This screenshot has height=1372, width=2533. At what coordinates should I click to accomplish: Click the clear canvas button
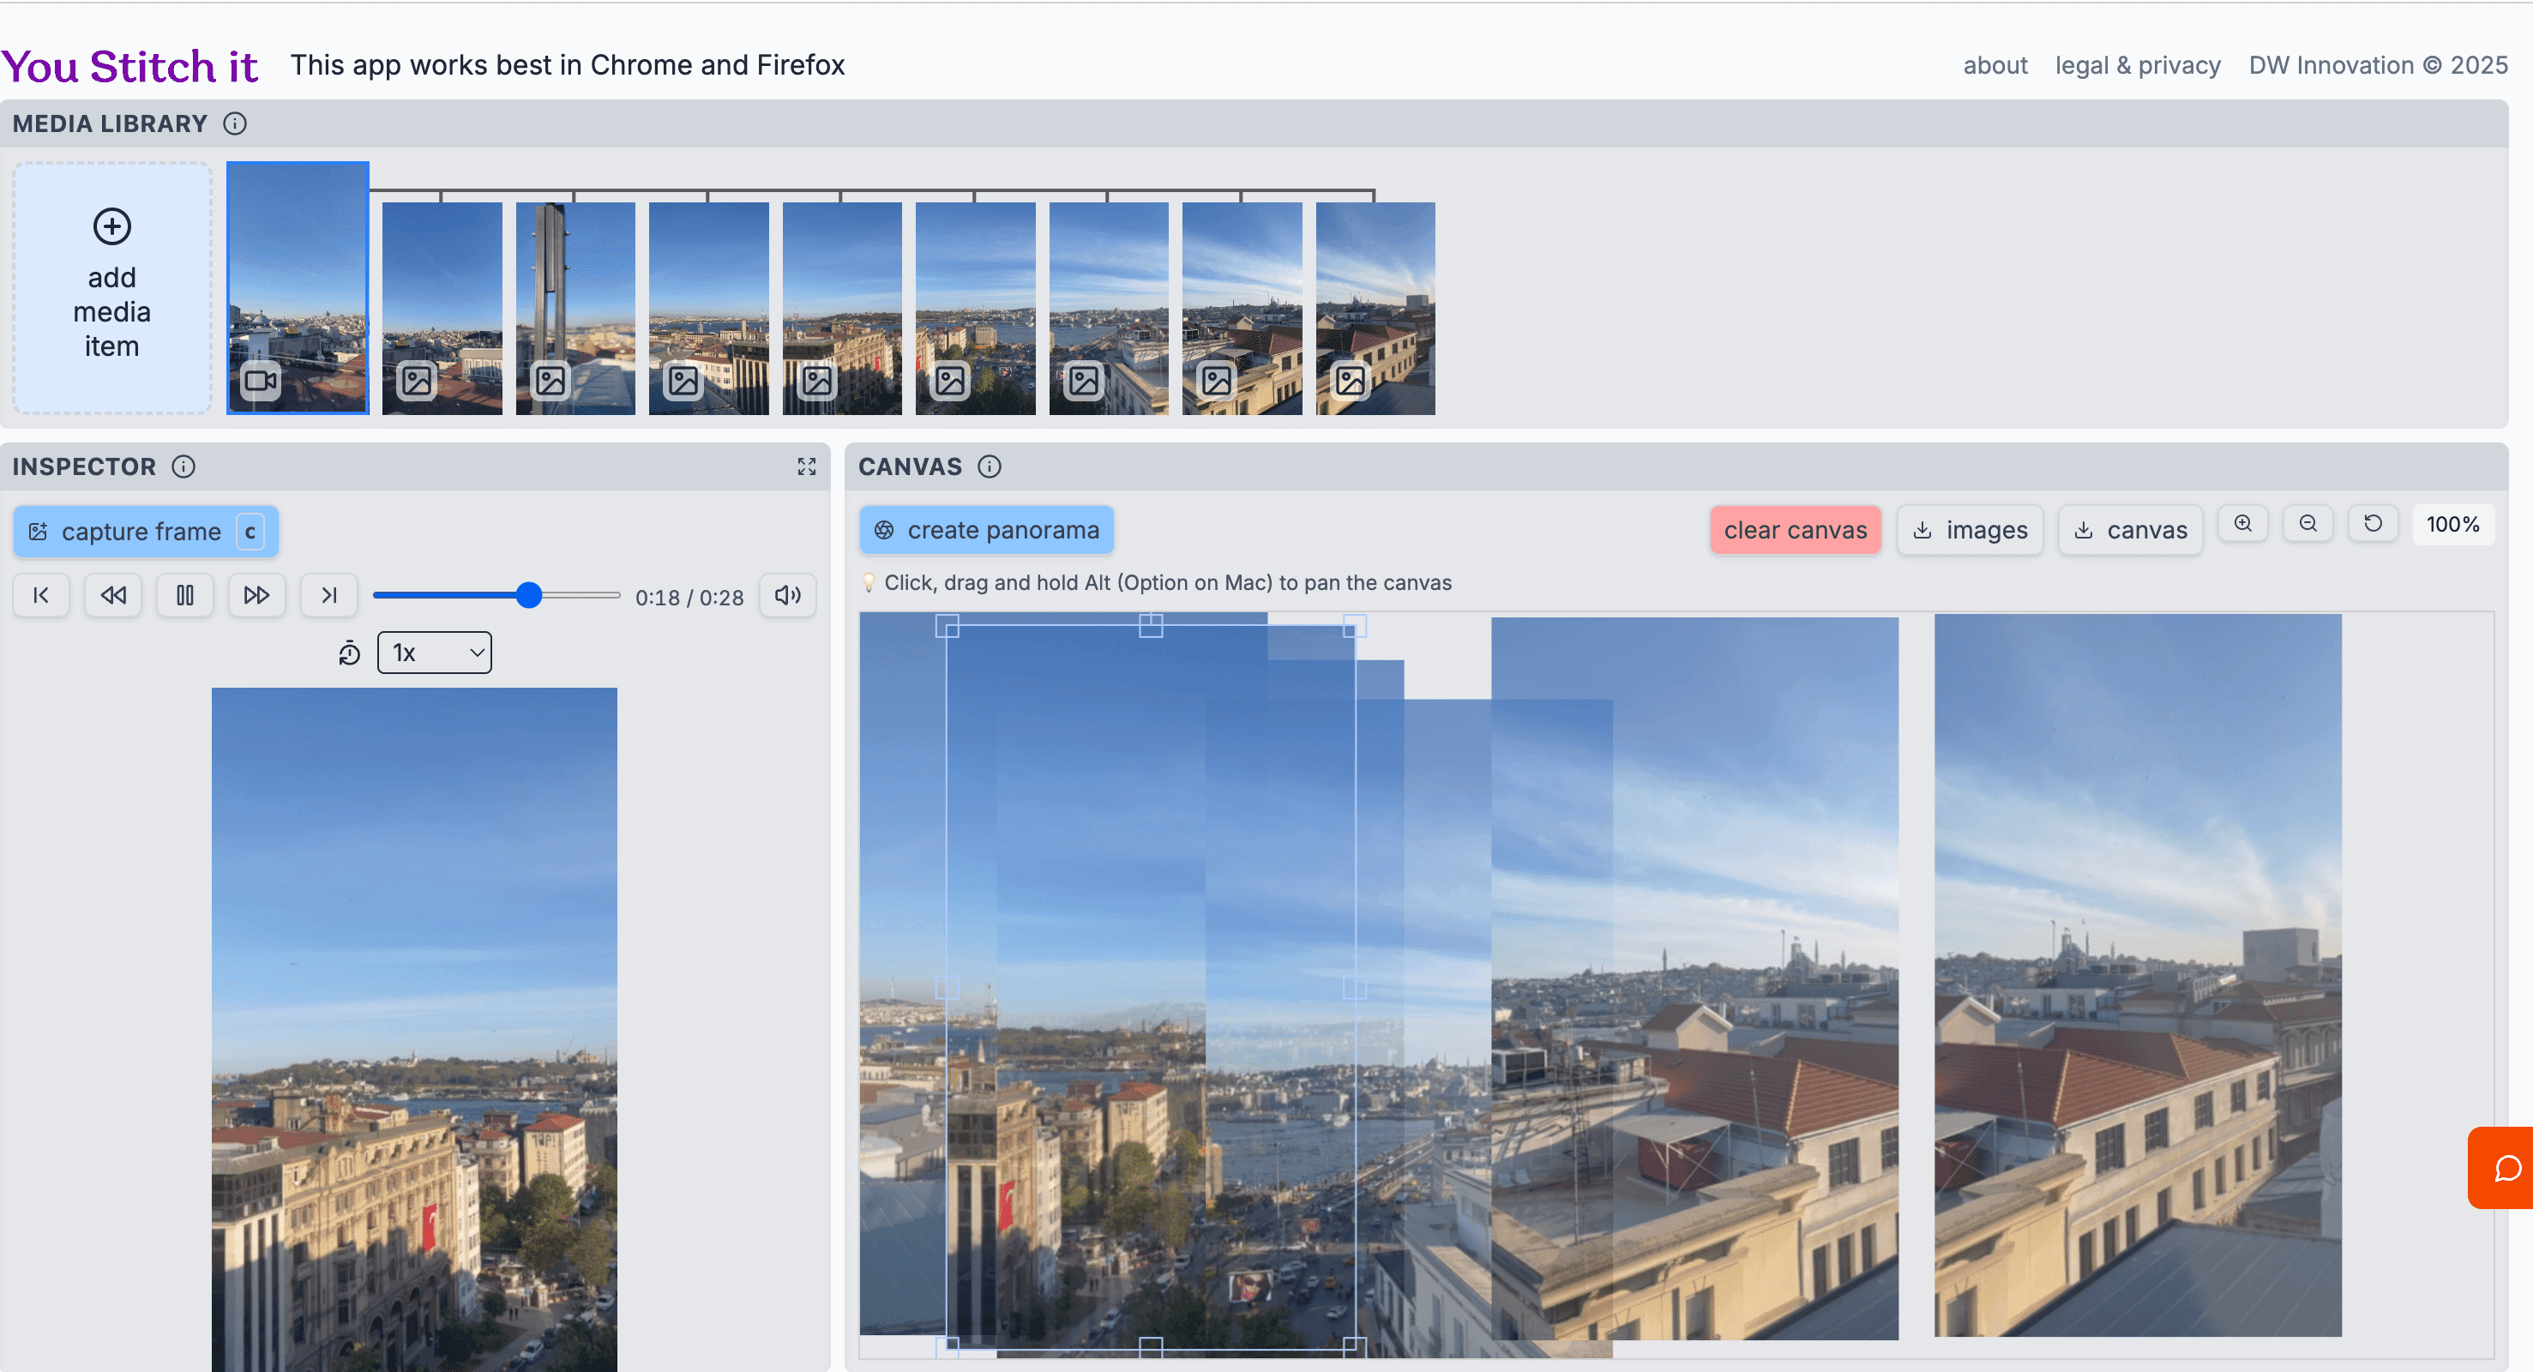tap(1795, 531)
